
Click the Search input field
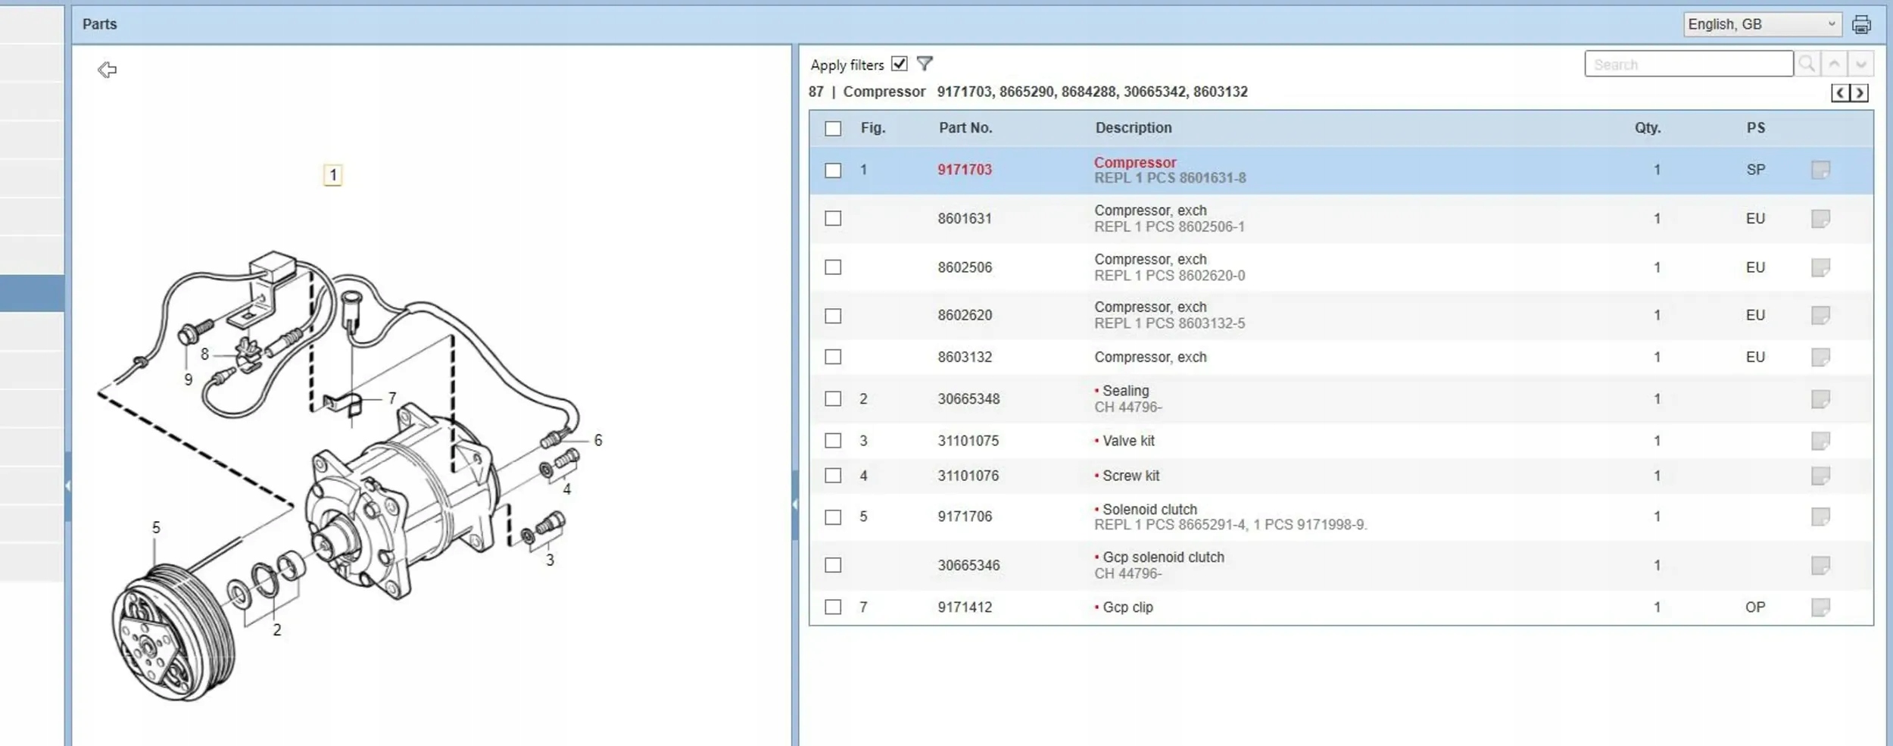[x=1689, y=64]
